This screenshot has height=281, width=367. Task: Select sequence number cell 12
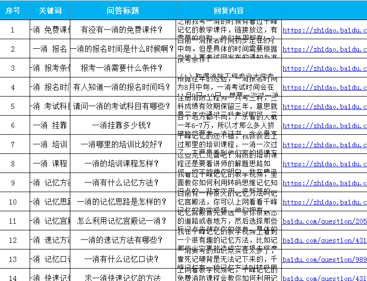[x=15, y=240]
